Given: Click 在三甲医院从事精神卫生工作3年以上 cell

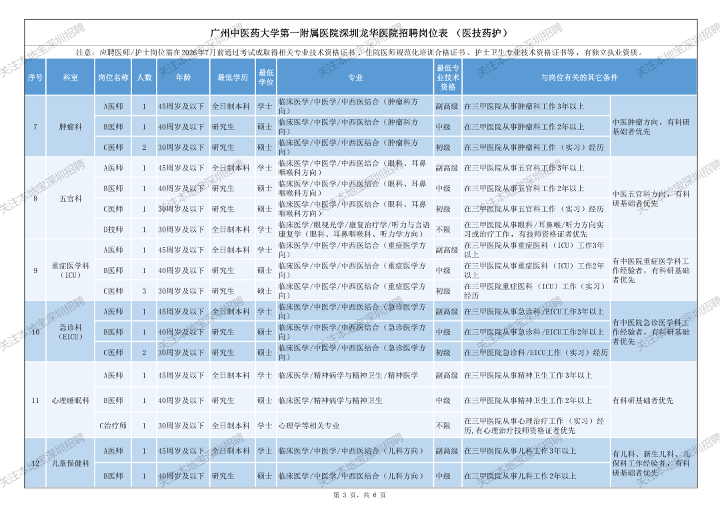Looking at the screenshot, I should 536,376.
